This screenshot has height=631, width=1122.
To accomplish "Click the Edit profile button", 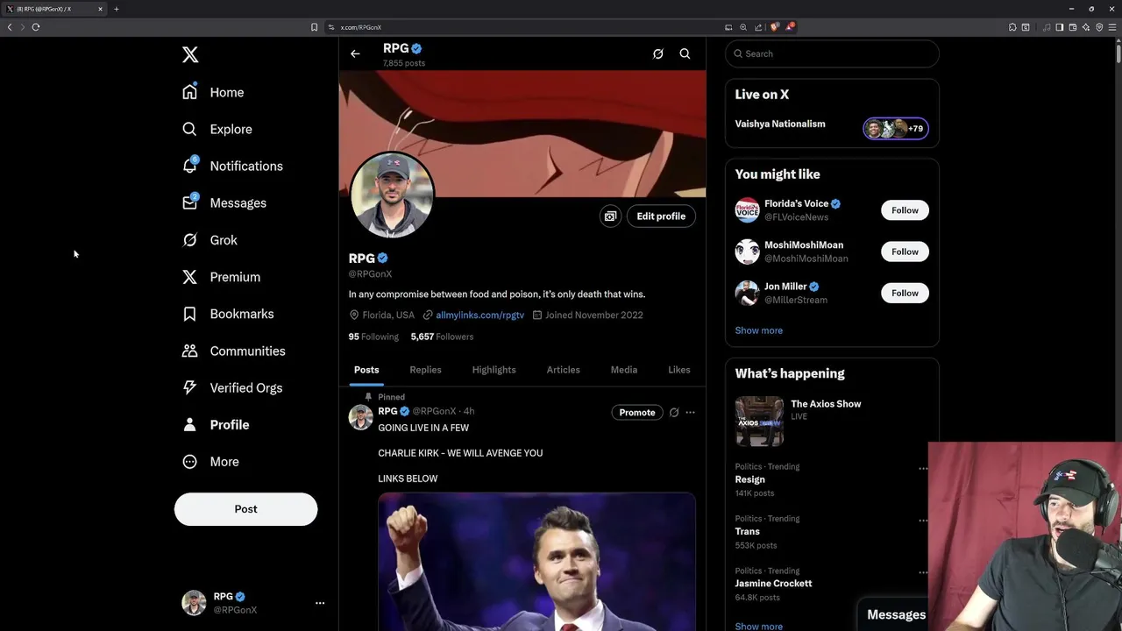I will click(x=661, y=216).
